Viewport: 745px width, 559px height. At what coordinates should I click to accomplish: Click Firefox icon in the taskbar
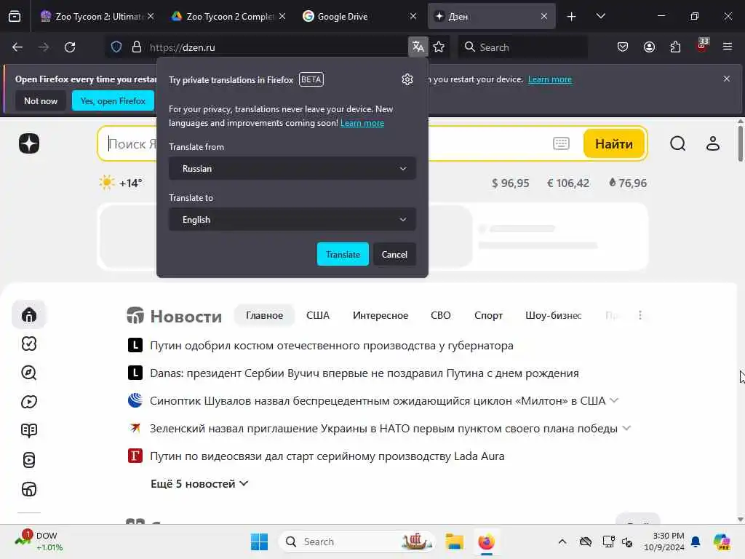[486, 542]
